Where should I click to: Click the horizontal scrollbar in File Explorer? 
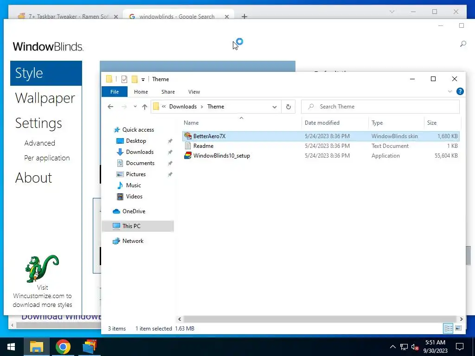pyautogui.click(x=320, y=319)
